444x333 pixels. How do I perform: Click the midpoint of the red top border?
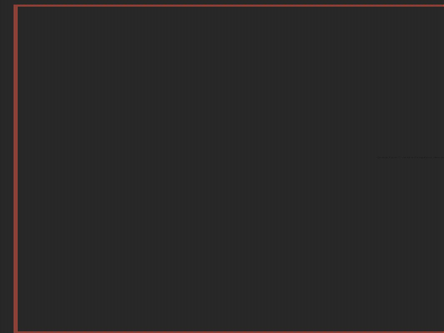pos(229,6)
